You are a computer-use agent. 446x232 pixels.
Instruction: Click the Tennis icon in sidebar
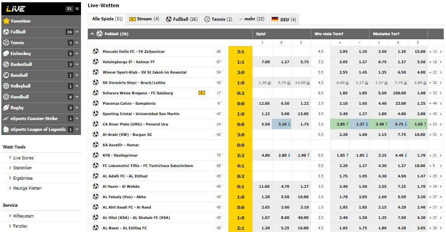(6, 42)
